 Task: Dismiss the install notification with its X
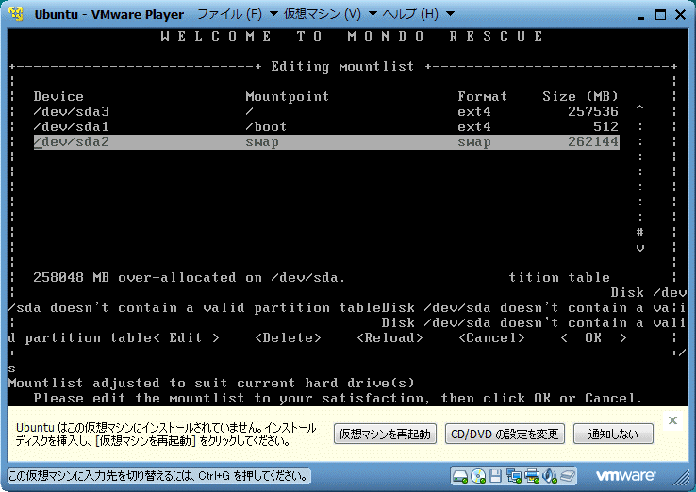(673, 420)
